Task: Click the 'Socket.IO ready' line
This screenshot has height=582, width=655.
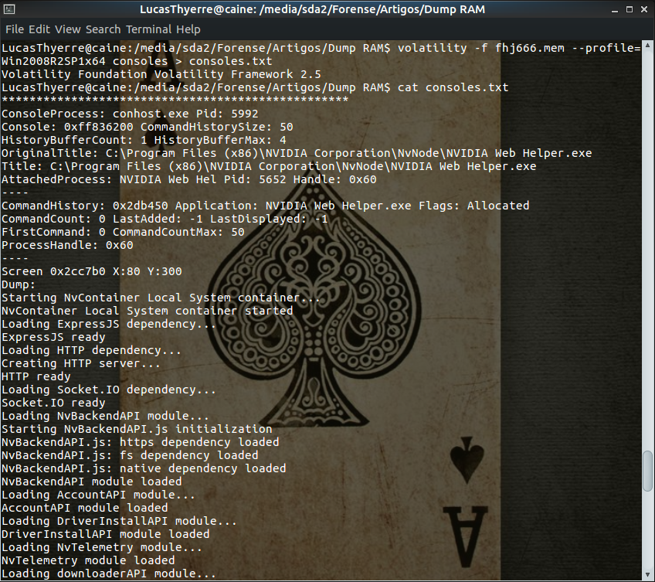Action: pyautogui.click(x=53, y=403)
